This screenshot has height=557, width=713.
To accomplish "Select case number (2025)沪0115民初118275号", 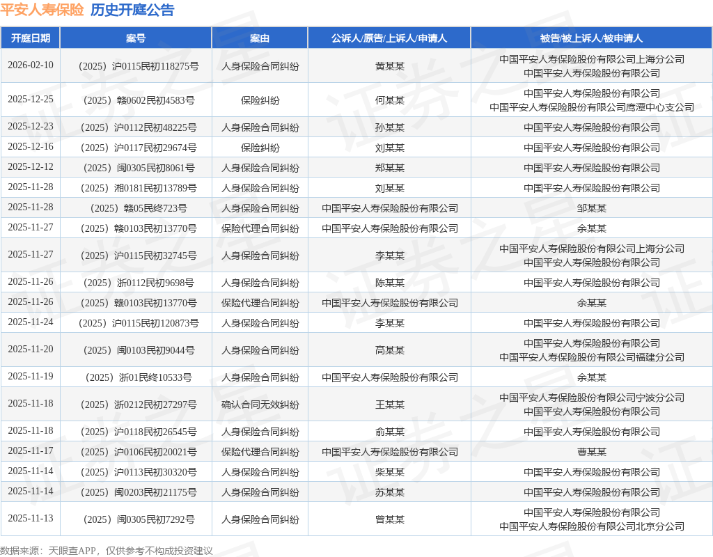I will pos(139,66).
